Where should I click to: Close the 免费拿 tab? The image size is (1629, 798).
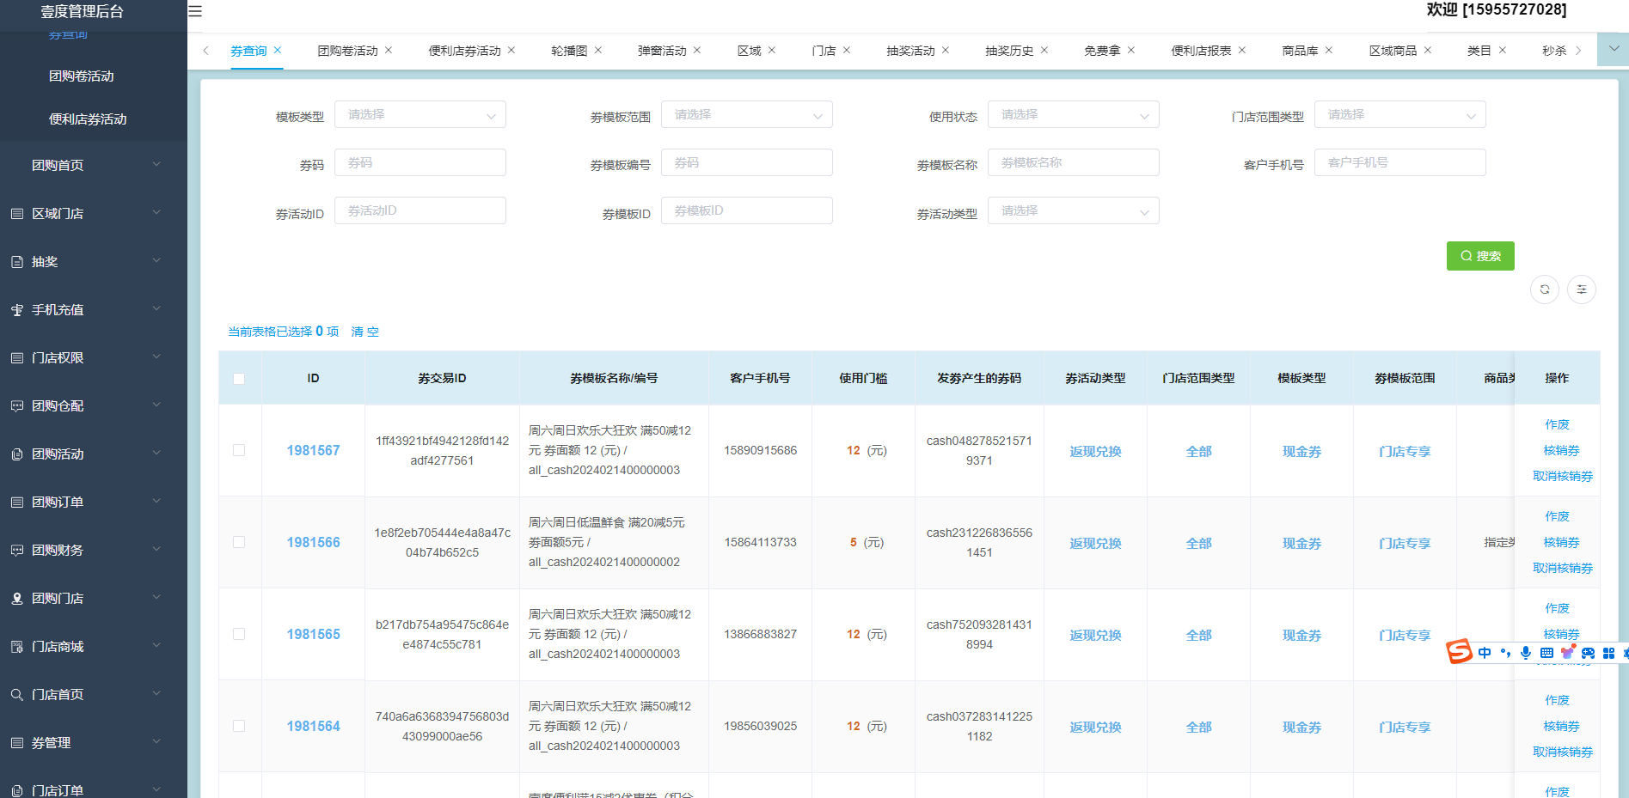coord(1131,50)
